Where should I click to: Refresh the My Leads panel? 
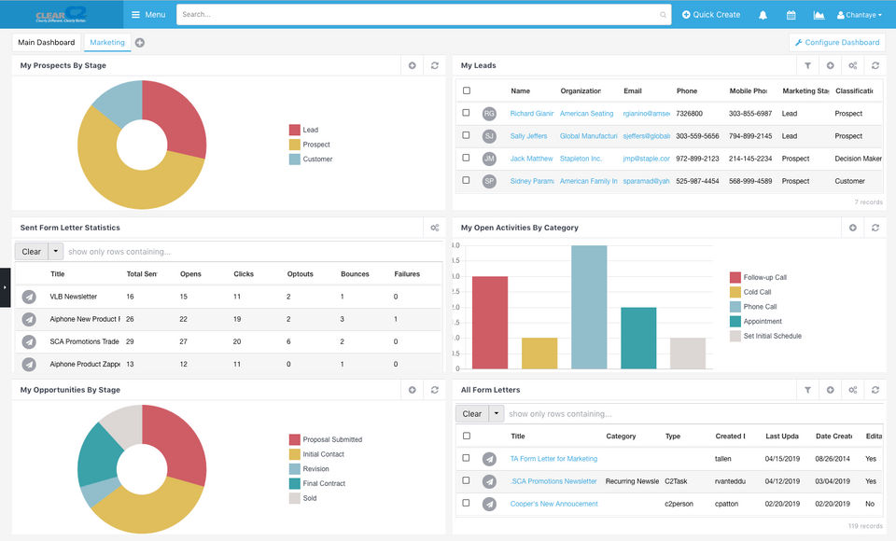[x=875, y=65]
